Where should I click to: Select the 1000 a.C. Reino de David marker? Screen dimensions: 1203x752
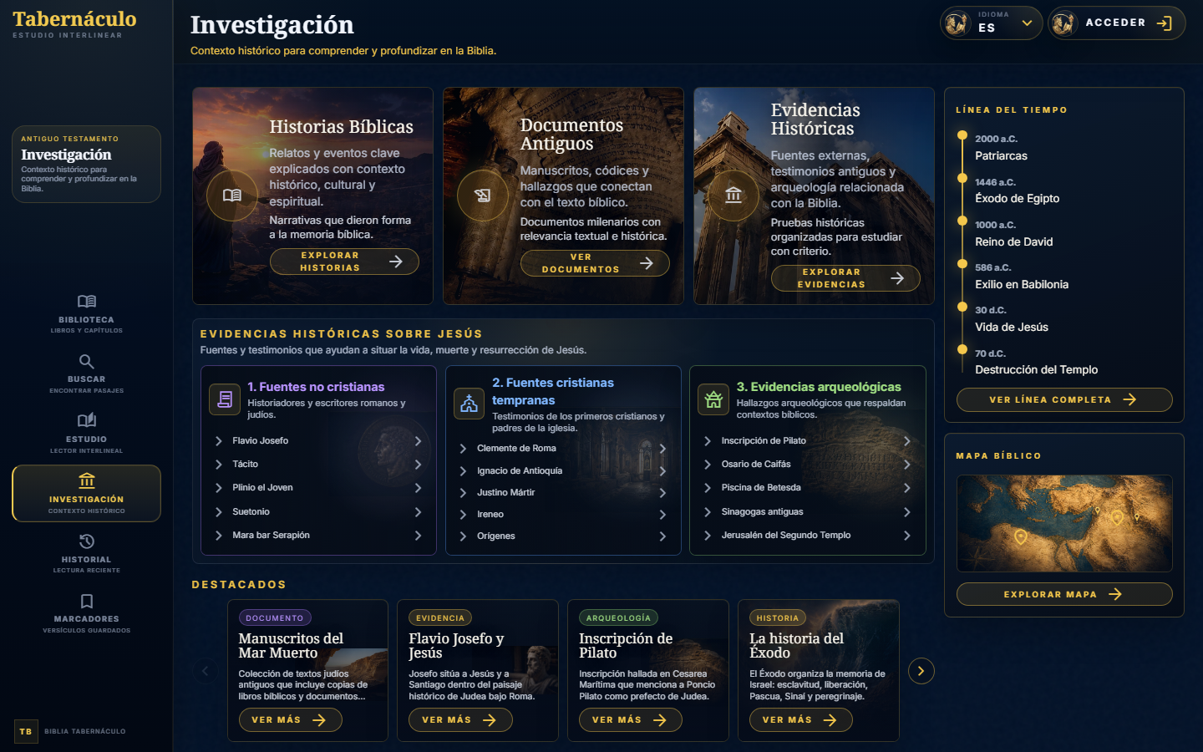[x=962, y=221]
